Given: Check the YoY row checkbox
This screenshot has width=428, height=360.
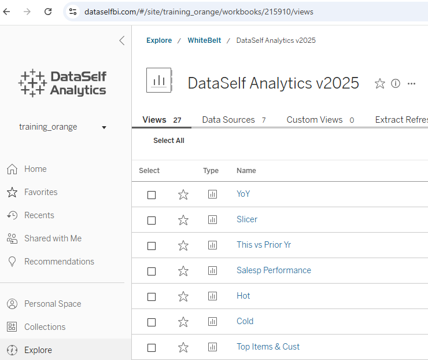Looking at the screenshot, I should pos(152,195).
